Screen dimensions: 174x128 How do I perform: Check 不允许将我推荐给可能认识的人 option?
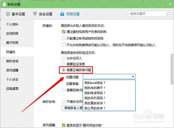(x=64, y=45)
